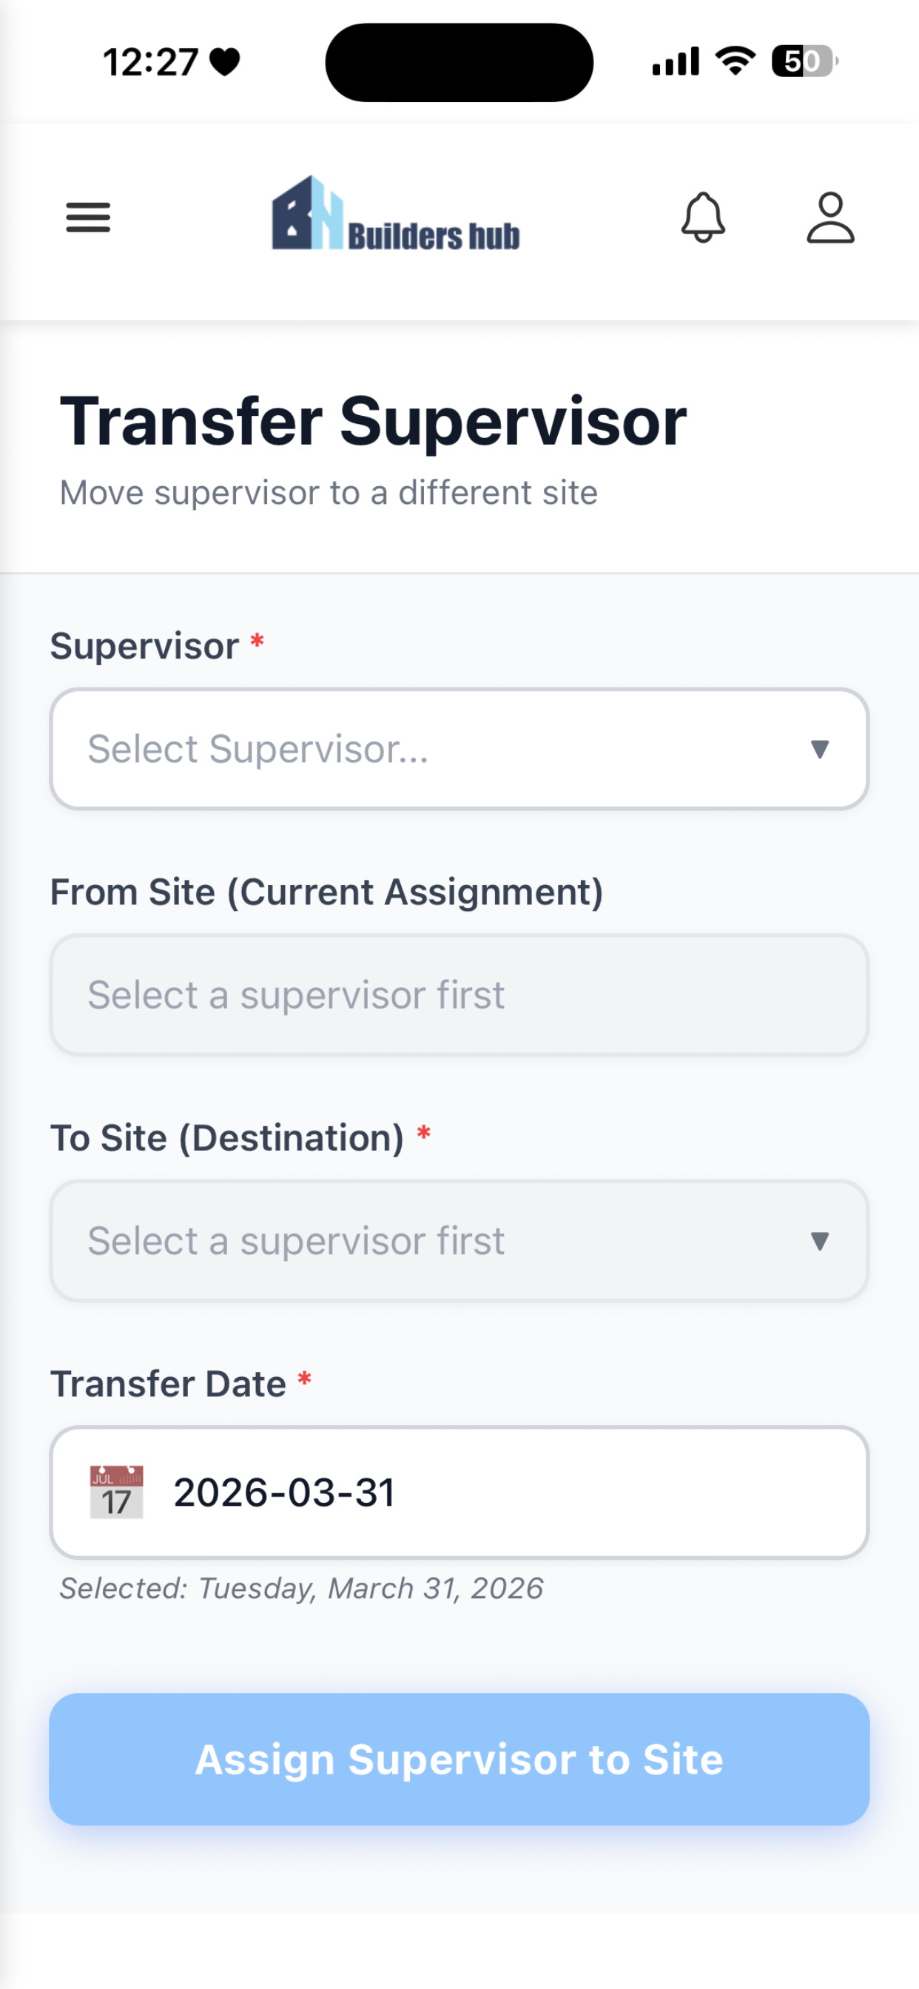Tap the cellular signal bars icon
This screenshot has width=919, height=1989.
pos(676,61)
